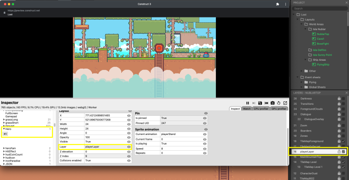Click the lock icon on the Darkness layer

[339, 99]
